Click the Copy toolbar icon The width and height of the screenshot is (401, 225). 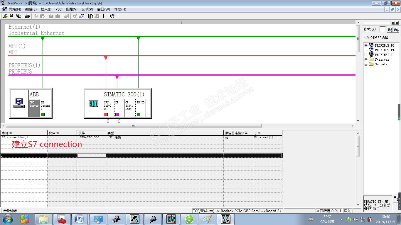click(x=36, y=16)
